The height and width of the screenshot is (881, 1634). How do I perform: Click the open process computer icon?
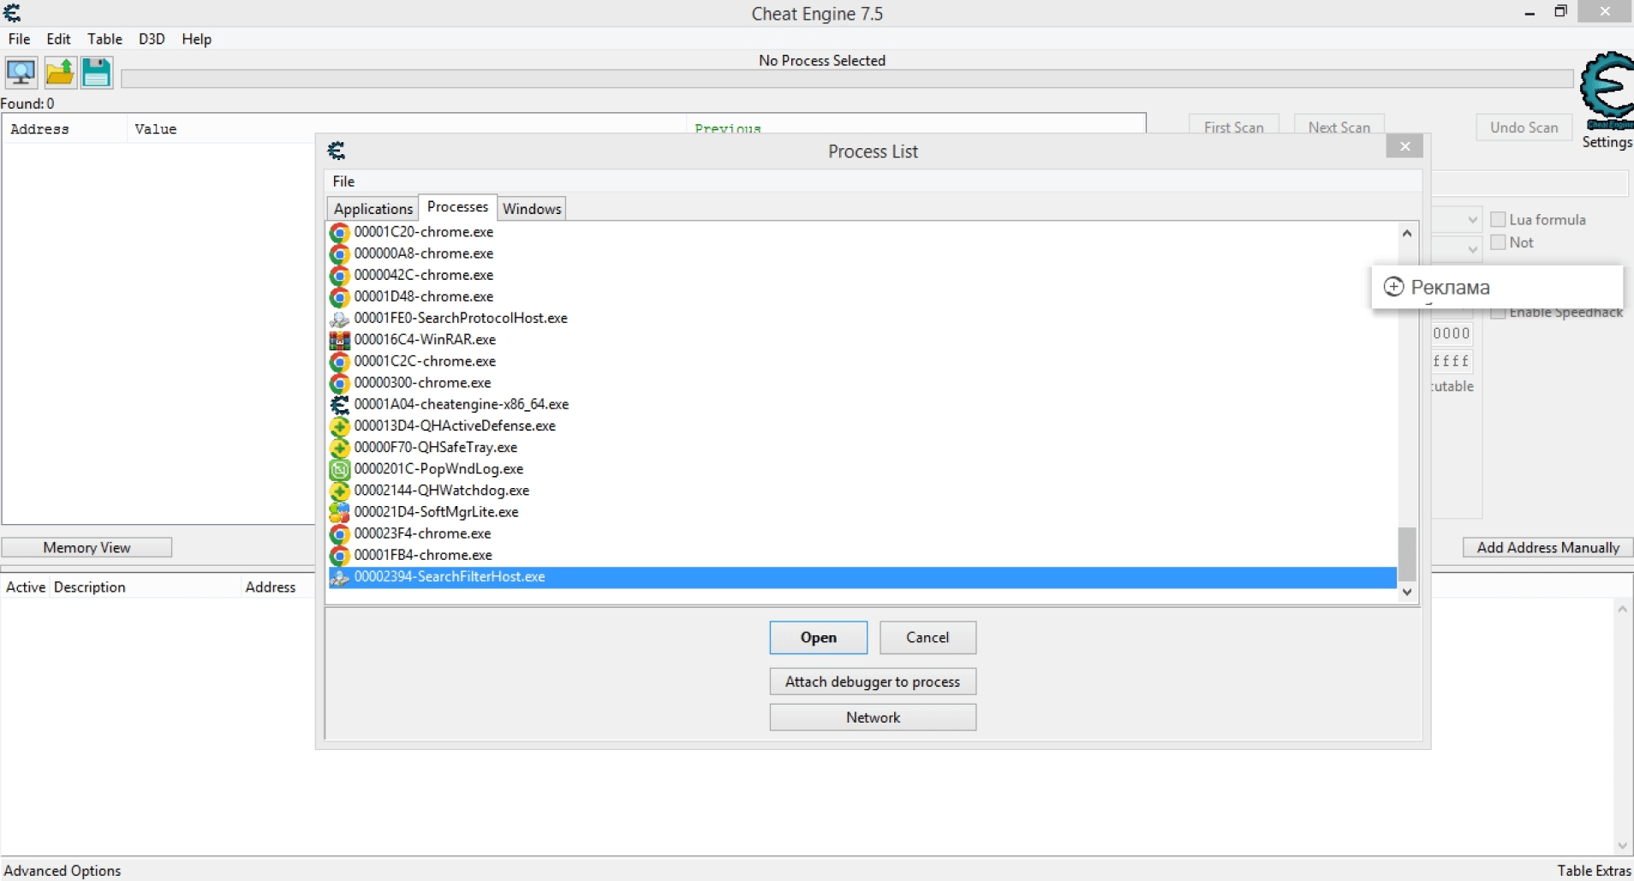(x=21, y=73)
